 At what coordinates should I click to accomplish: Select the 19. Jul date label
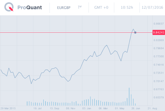coord(37,108)
